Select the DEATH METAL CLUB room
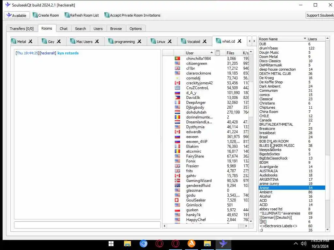This screenshot has width=334, height=250. click(292, 74)
